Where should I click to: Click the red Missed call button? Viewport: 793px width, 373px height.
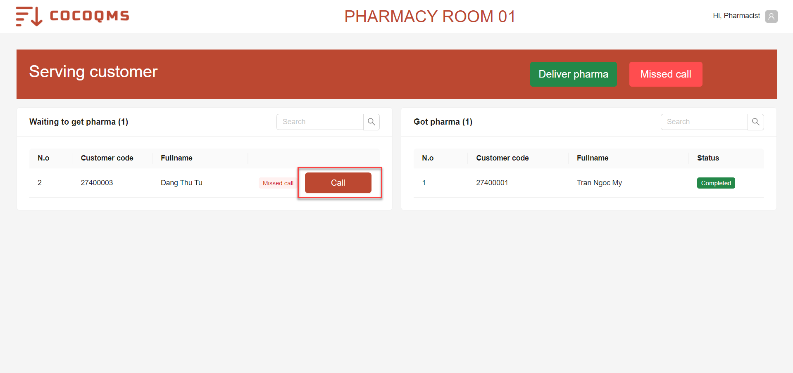click(666, 74)
